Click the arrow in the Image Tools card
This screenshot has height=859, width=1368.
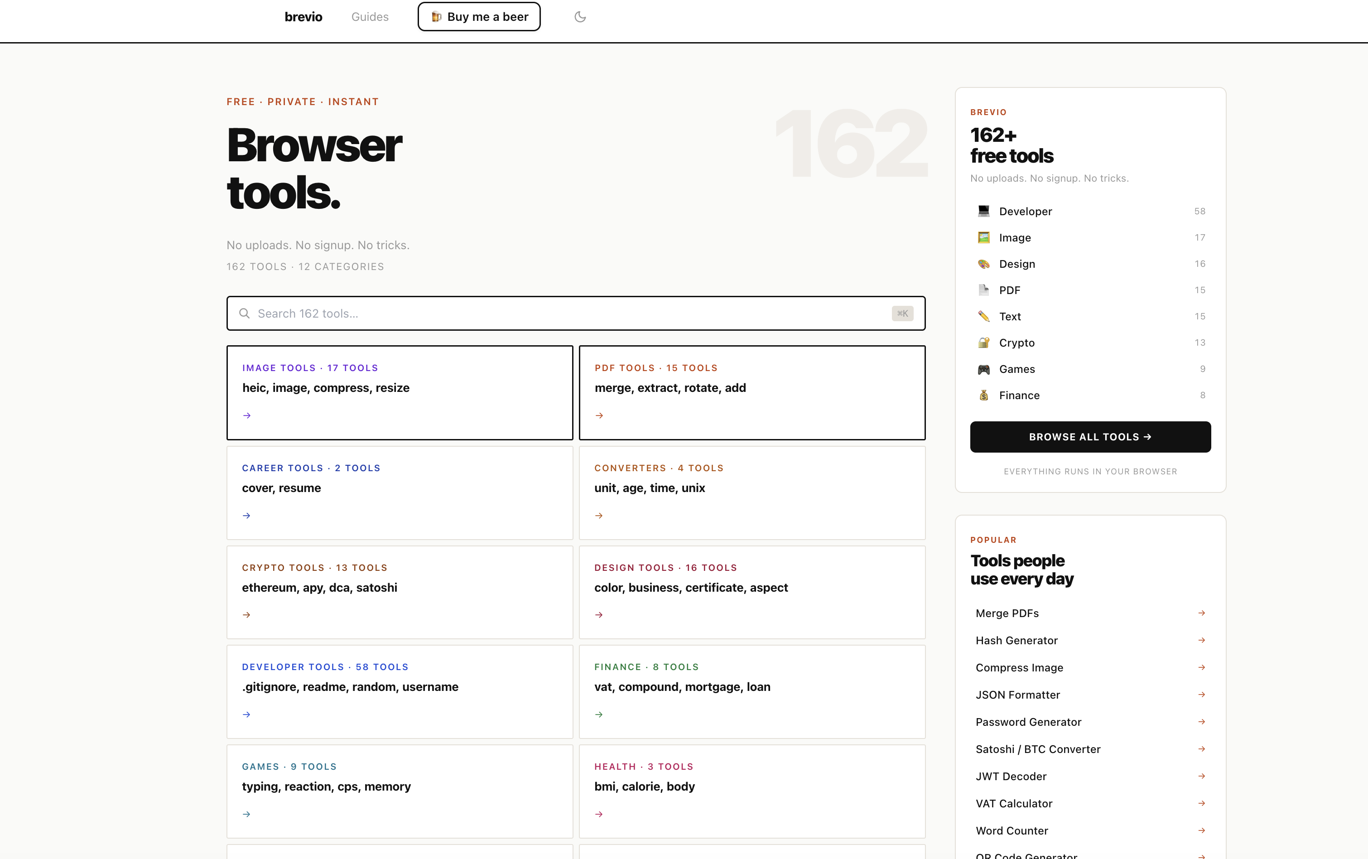tap(246, 416)
